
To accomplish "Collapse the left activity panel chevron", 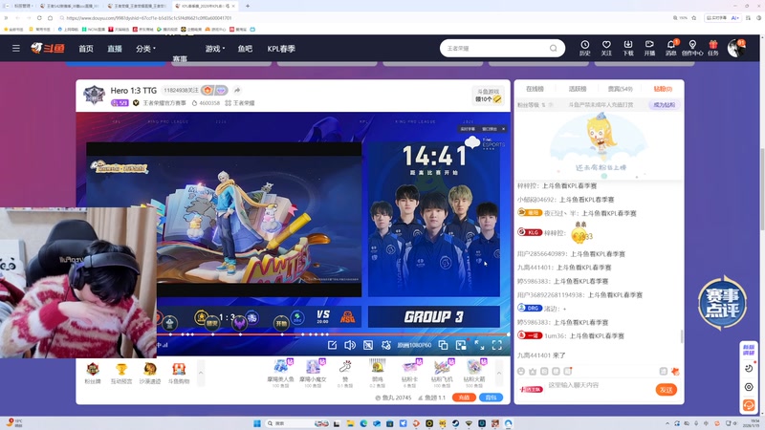I will 201,373.
